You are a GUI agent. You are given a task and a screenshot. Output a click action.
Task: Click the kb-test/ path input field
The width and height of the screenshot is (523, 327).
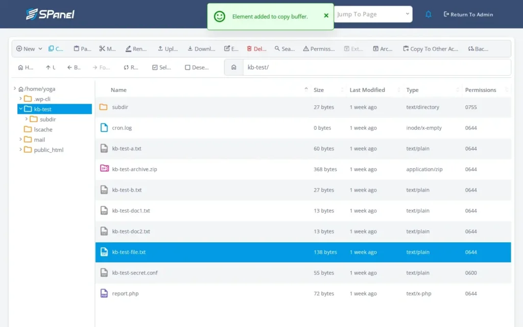(377, 67)
